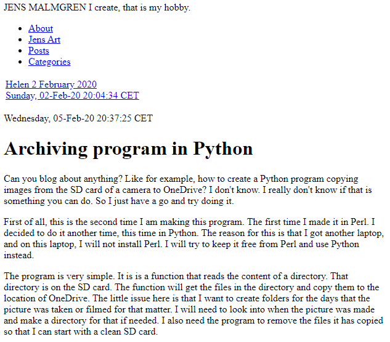
Task: Browse the Categories link
Action: tap(49, 62)
